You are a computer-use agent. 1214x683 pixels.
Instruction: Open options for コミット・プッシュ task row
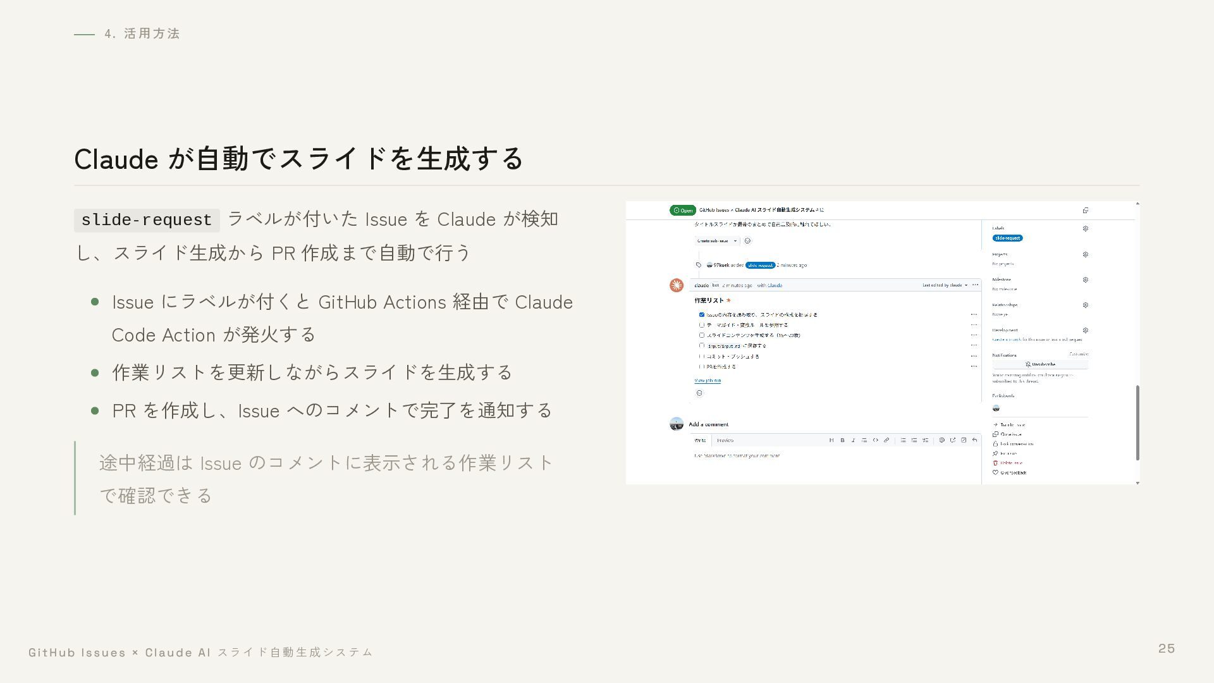[x=974, y=356]
